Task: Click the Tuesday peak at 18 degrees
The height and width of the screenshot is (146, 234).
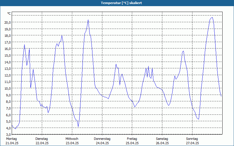Action: (62, 35)
